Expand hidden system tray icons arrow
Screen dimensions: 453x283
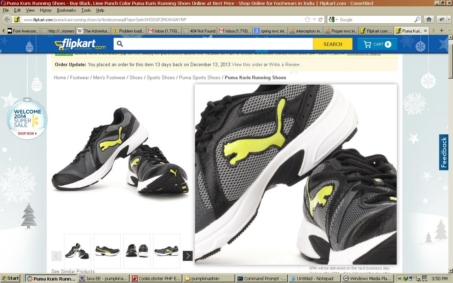click(x=400, y=278)
